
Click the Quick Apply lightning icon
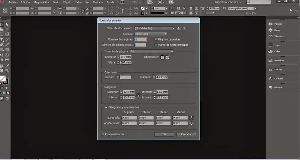[291, 11]
